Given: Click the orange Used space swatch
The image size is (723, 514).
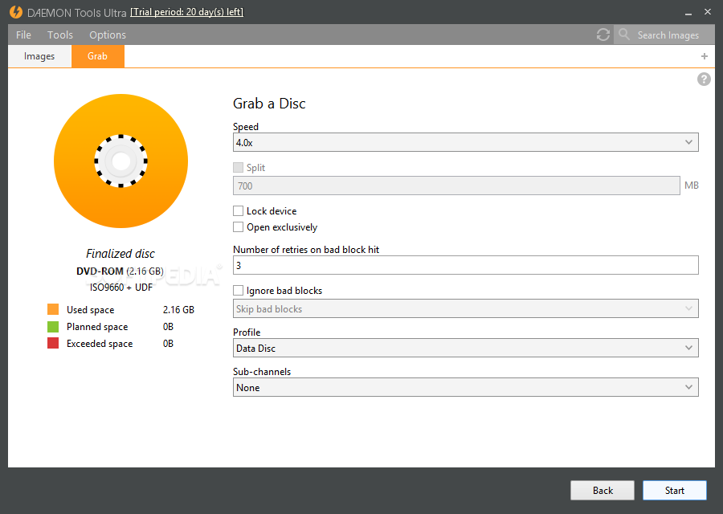Looking at the screenshot, I should 53,309.
